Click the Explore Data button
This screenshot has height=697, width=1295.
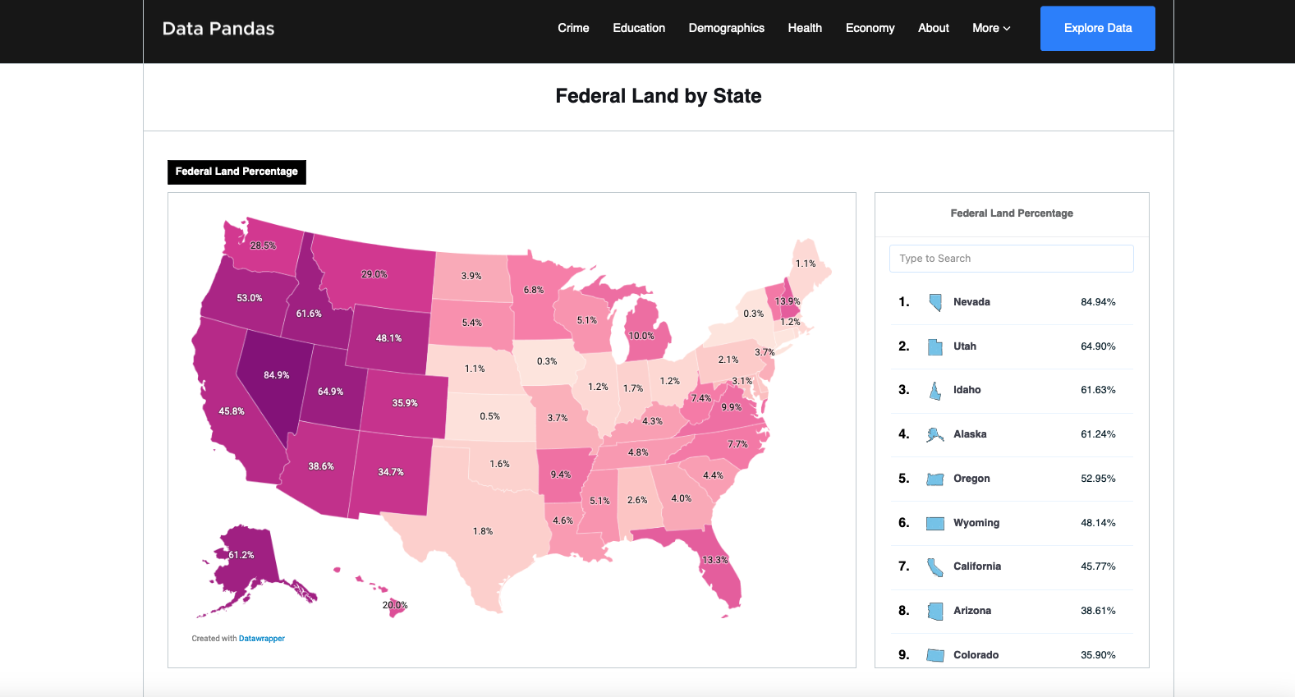click(x=1098, y=28)
